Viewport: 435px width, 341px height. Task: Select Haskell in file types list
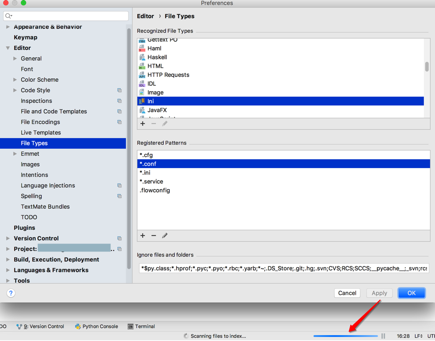click(280, 57)
